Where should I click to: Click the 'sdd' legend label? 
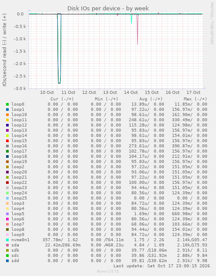click(15, 261)
